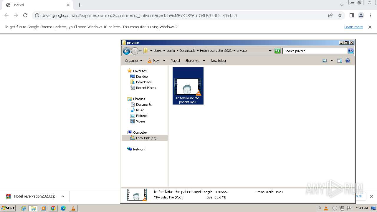Open Windows Explorer taskbar icon
377x212 pixels.
pyautogui.click(x=33, y=208)
